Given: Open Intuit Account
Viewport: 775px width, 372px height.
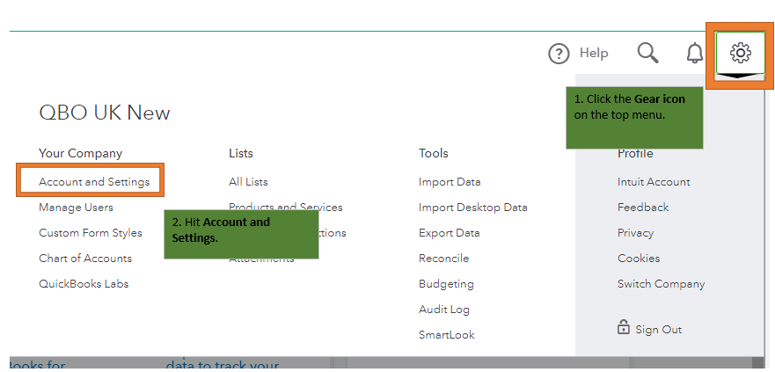Looking at the screenshot, I should (x=654, y=182).
